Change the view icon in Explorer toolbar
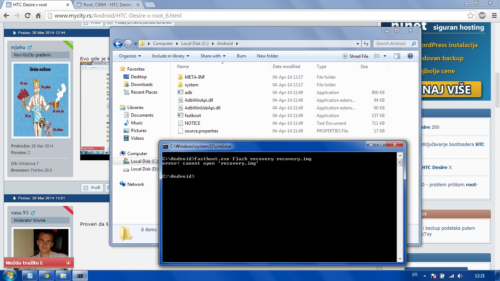Viewport: 500px width, 281px height. pos(376,56)
